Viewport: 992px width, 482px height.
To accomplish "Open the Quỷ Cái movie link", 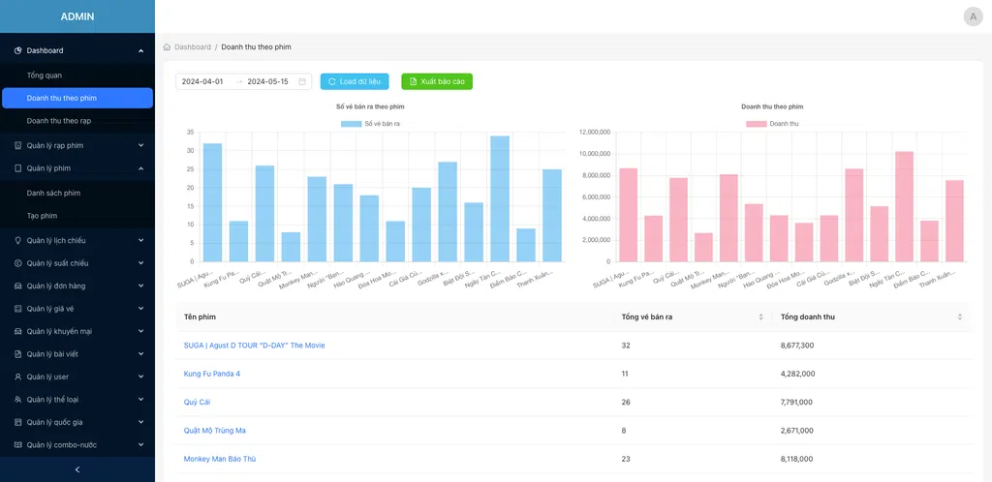I will (x=197, y=403).
